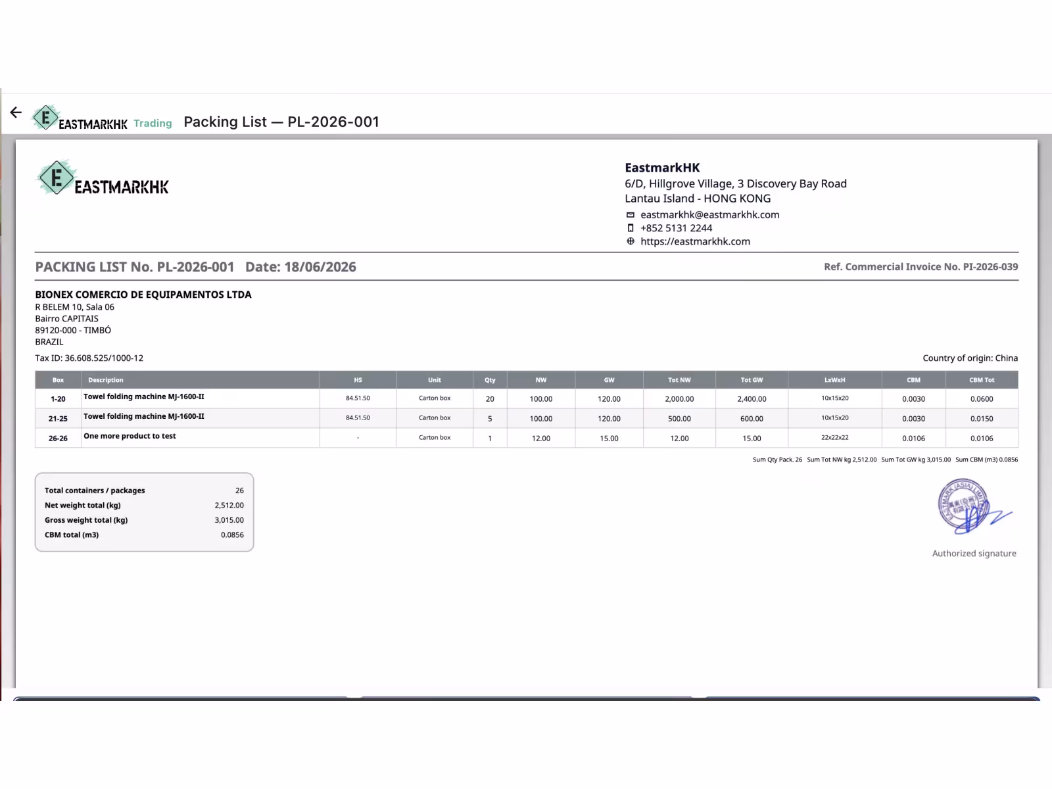
Task: Click the CBM total (m3) summary row
Action: (x=144, y=535)
